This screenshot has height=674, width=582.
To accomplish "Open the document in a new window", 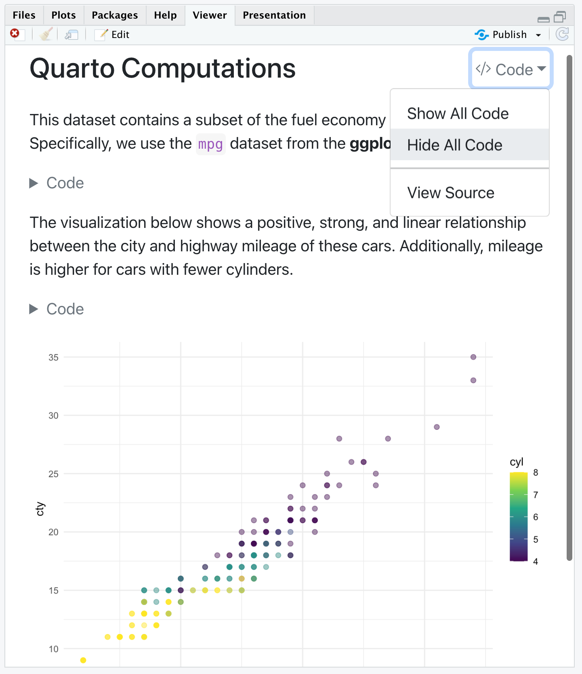I will (x=71, y=35).
